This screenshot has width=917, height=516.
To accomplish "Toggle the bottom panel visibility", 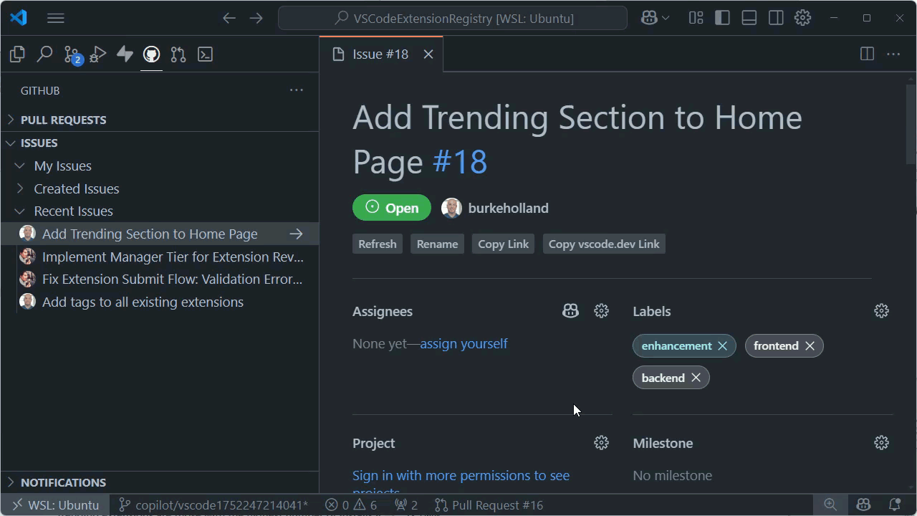I will (749, 18).
